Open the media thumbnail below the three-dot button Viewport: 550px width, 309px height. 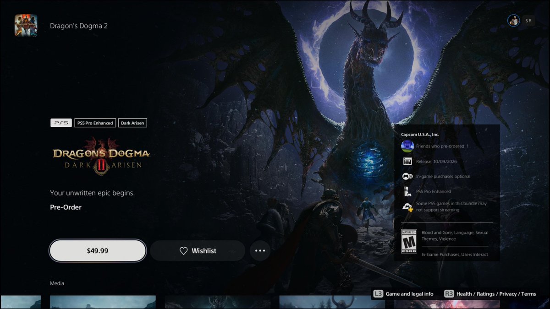click(217, 302)
